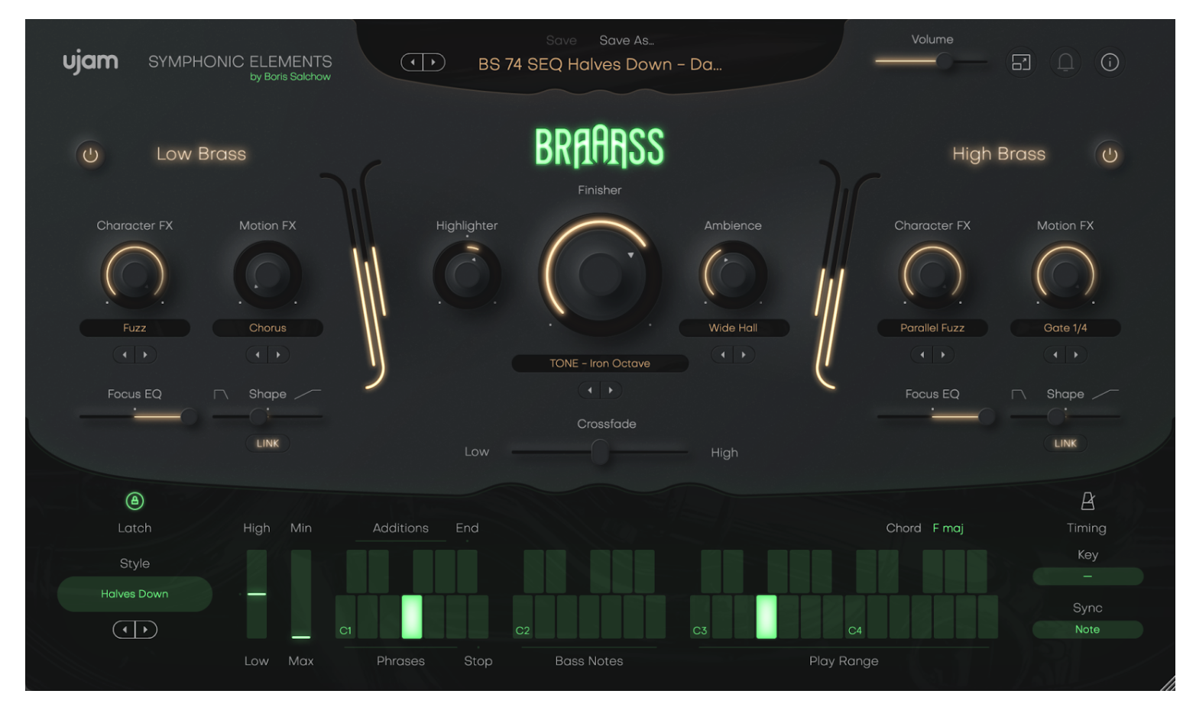Open the Chorus Motion FX dropdown
This screenshot has width=1196, height=710.
point(267,328)
